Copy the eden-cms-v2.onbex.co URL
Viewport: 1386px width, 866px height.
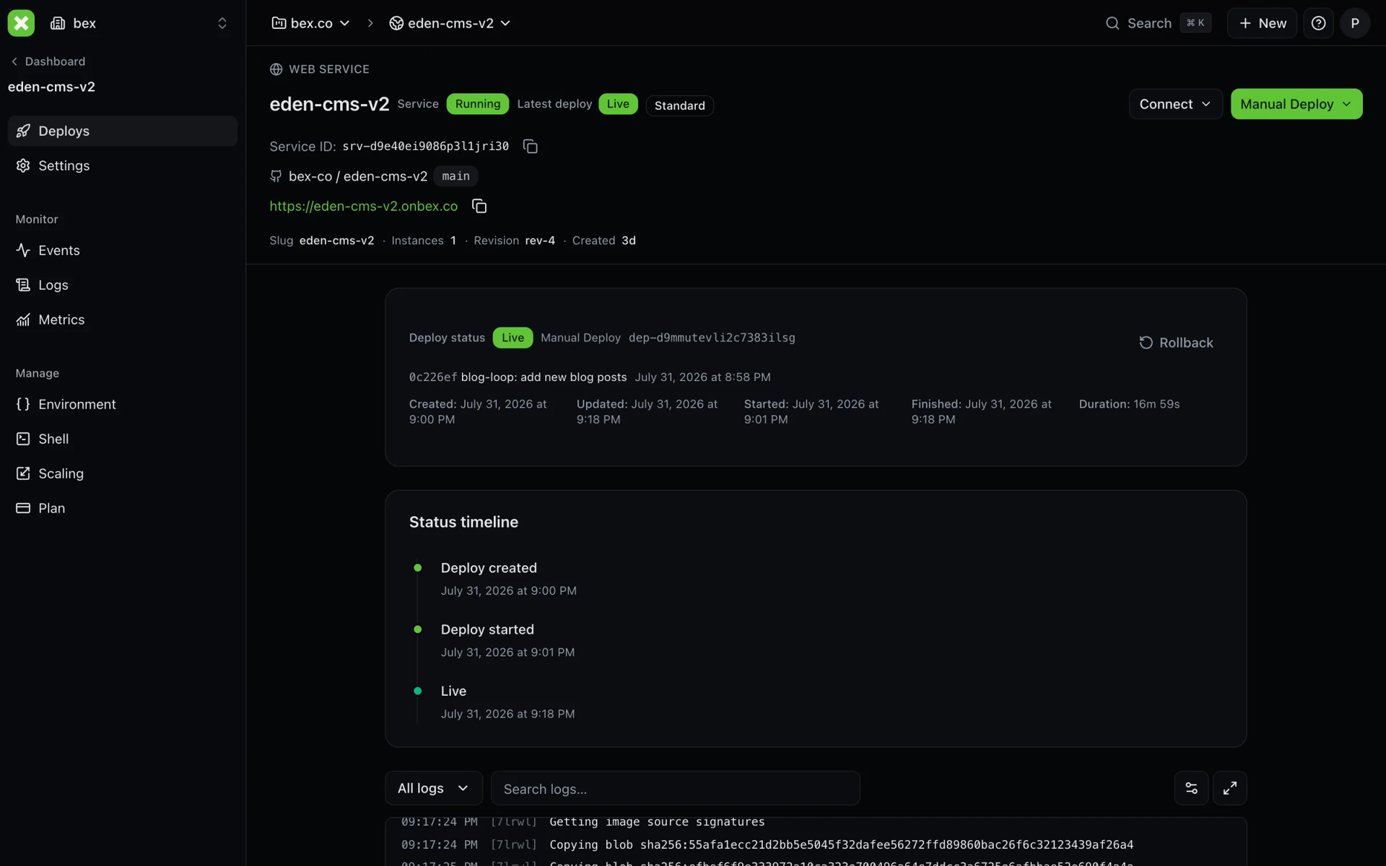click(x=479, y=206)
